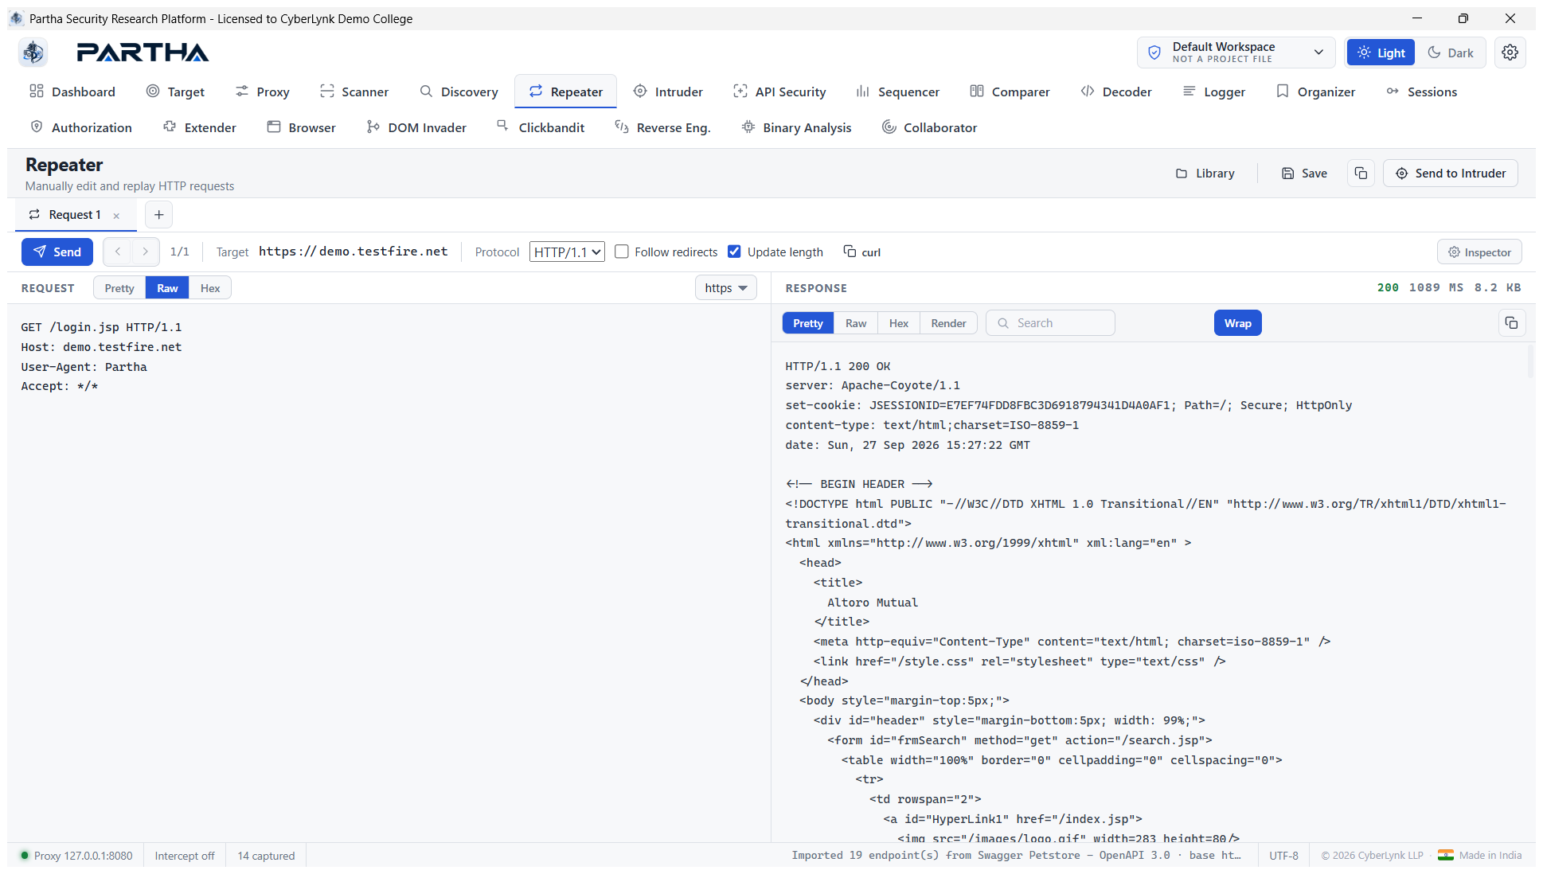Open the Target module

(175, 92)
